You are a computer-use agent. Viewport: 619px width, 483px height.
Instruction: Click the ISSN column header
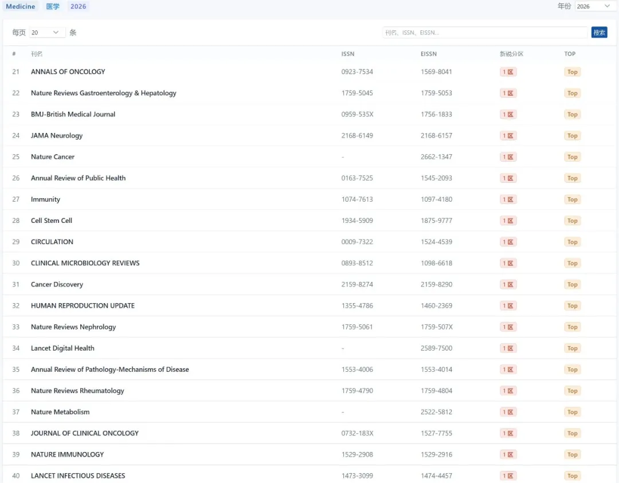tap(348, 54)
